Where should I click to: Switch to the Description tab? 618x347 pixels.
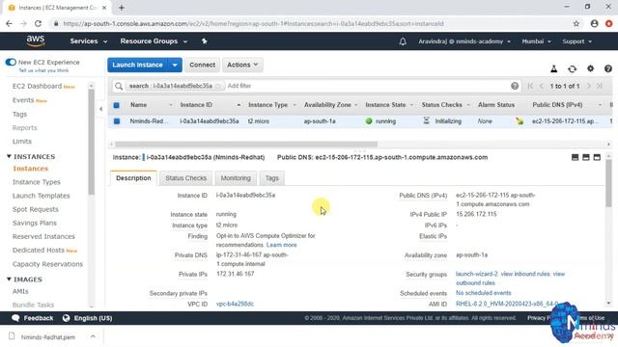(x=133, y=178)
